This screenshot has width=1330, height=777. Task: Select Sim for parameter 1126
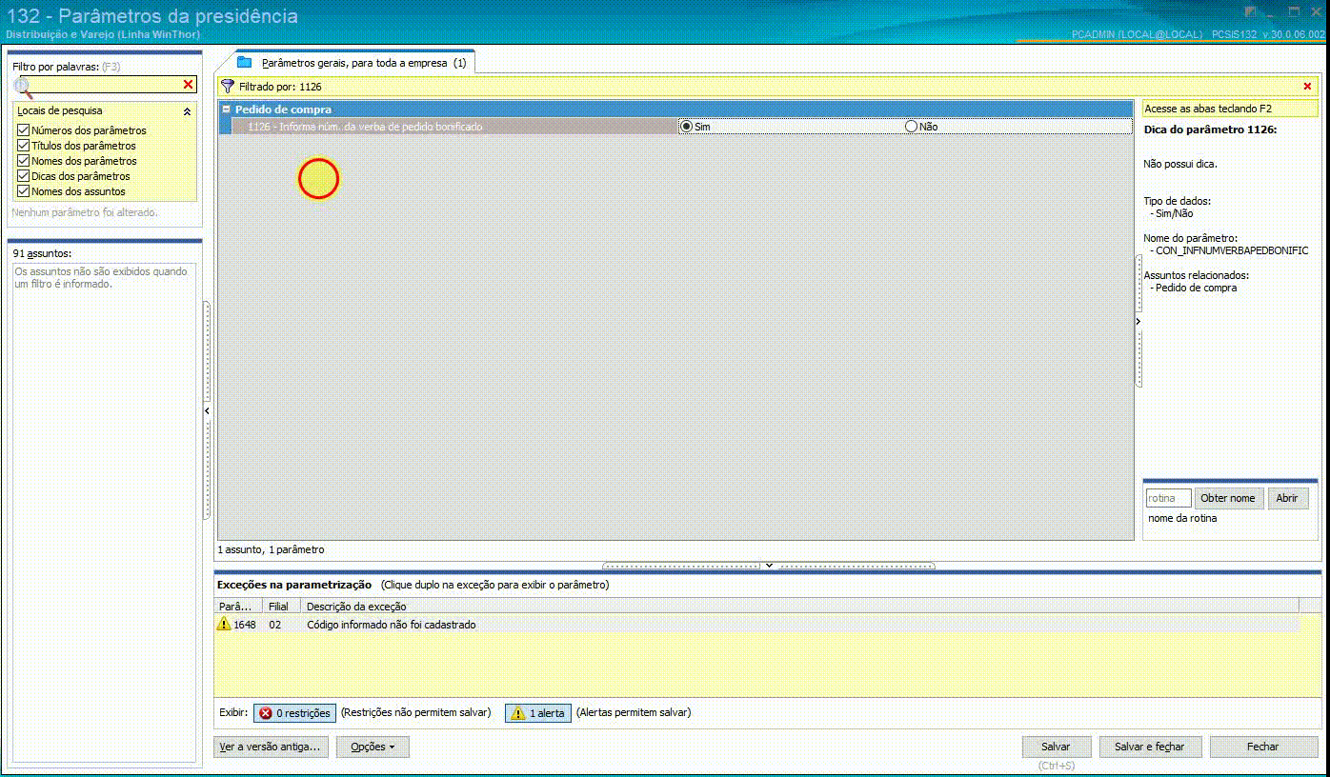[686, 126]
